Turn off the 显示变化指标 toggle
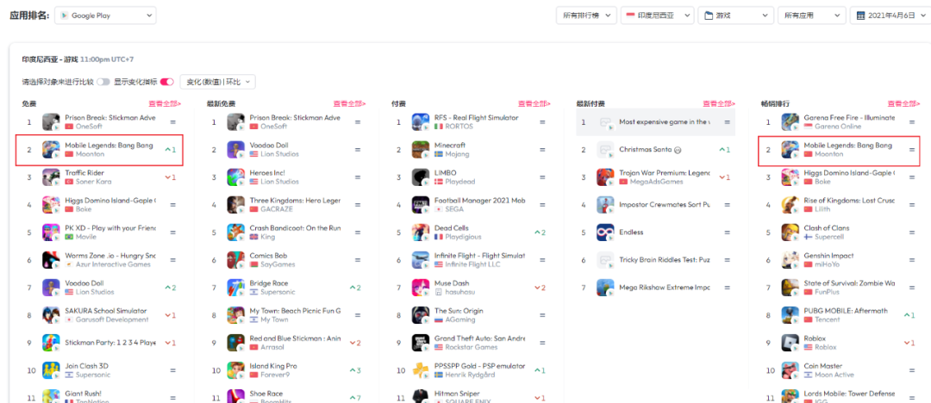The image size is (931, 403). pos(167,82)
